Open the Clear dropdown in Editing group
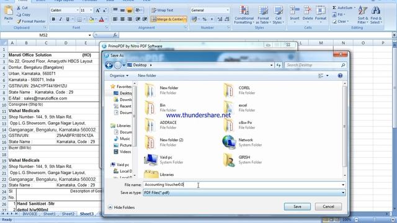397x223 pixels. pyautogui.click(x=341, y=22)
